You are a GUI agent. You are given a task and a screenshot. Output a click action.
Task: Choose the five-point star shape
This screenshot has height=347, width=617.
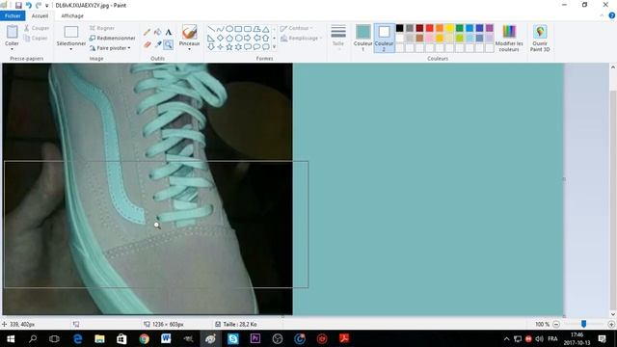(229, 47)
